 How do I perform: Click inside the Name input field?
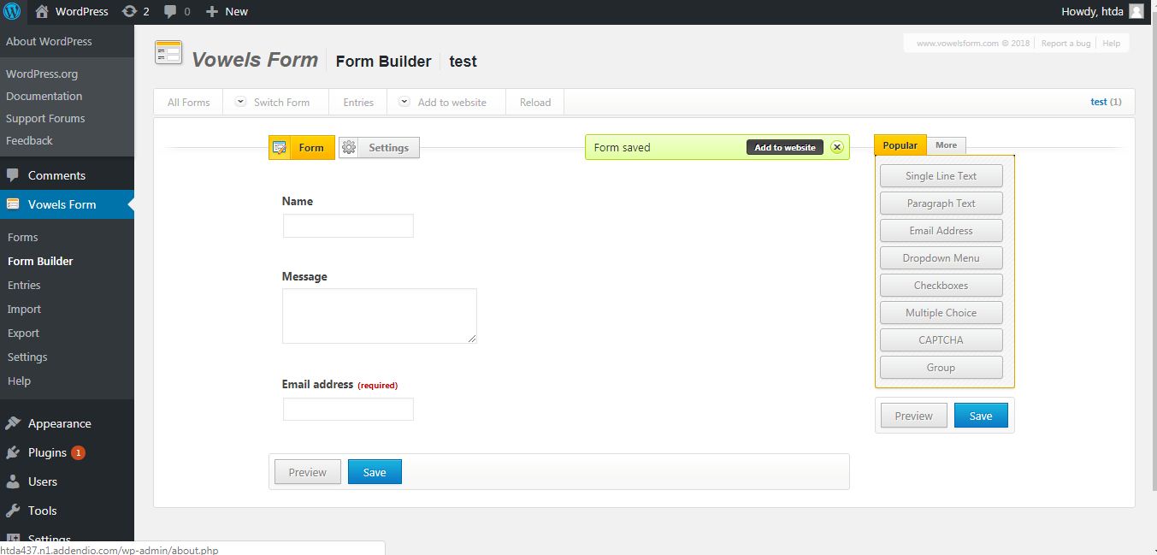click(348, 226)
